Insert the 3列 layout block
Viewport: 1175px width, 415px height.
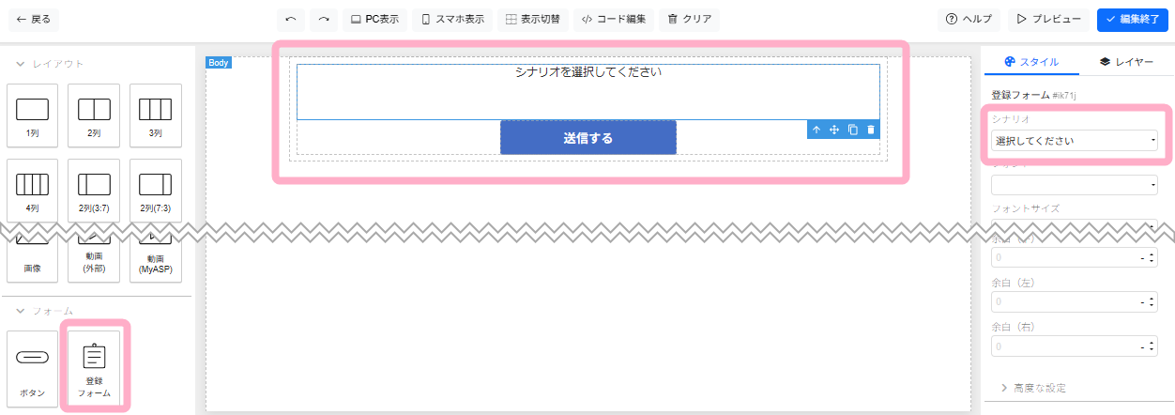[x=155, y=115]
